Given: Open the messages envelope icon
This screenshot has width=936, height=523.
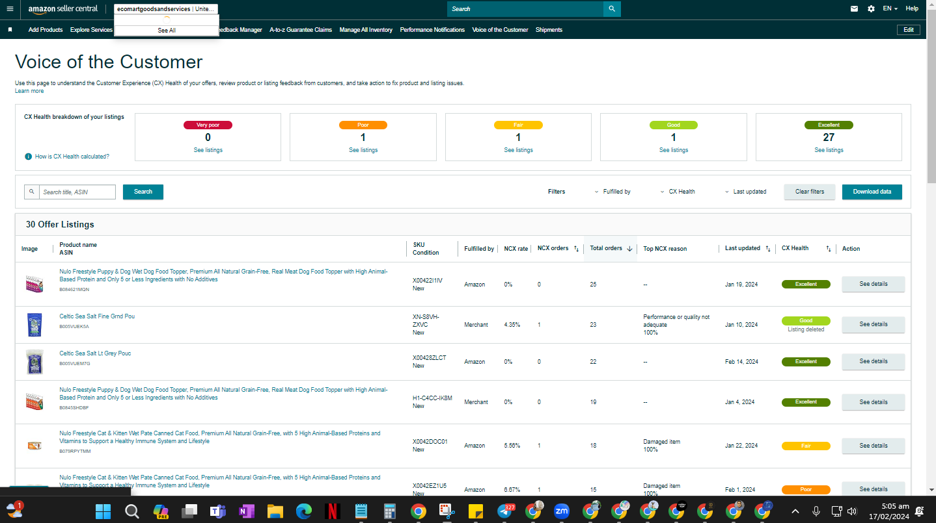Looking at the screenshot, I should (x=854, y=9).
